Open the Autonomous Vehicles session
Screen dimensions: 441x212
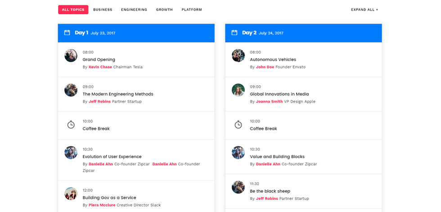coord(273,59)
